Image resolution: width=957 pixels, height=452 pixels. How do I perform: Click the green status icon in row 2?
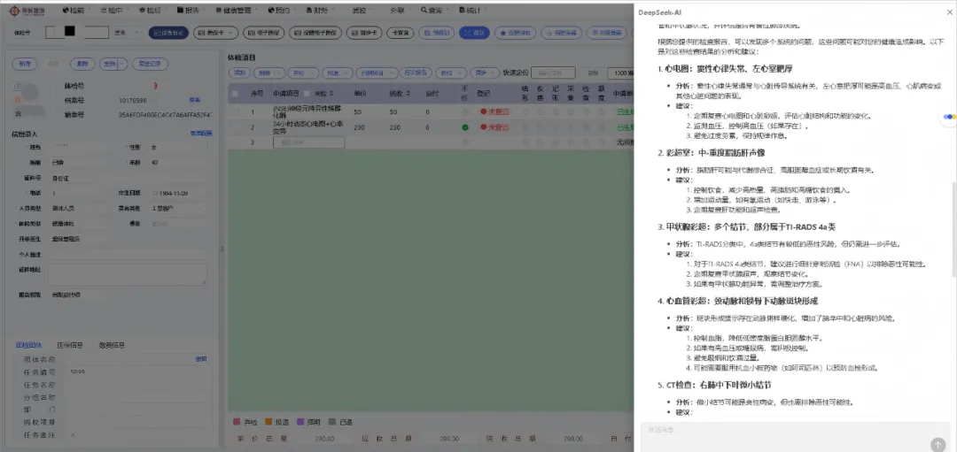pos(466,126)
